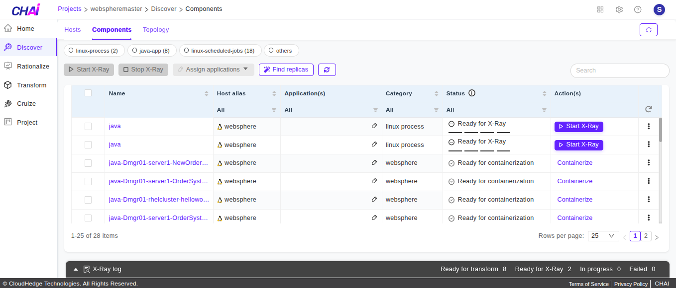This screenshot has height=288, width=676.
Task: Reset table filters via header reload icon
Action: coord(648,109)
